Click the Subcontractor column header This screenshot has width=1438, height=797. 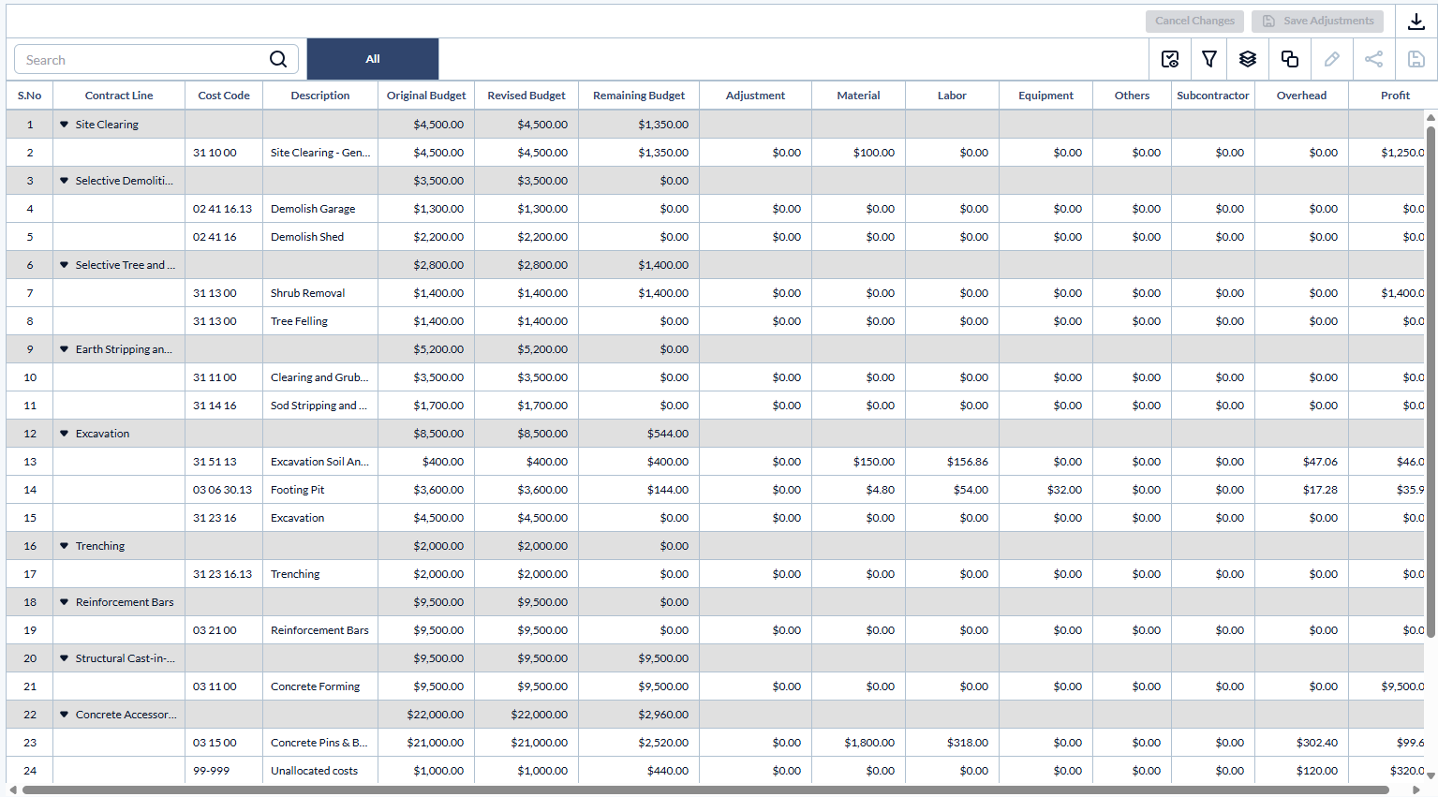[x=1213, y=96]
